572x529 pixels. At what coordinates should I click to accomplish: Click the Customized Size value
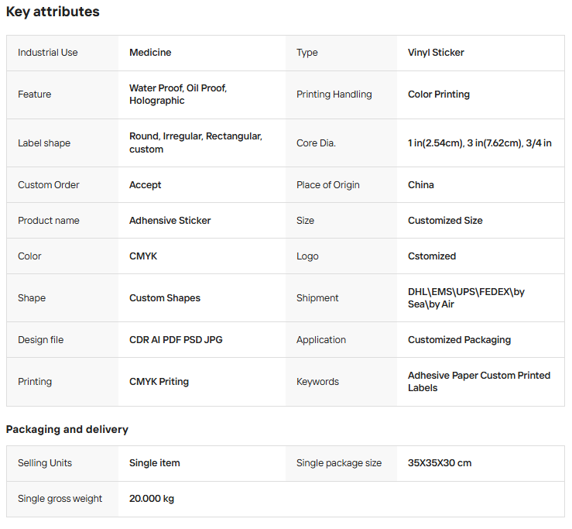445,221
